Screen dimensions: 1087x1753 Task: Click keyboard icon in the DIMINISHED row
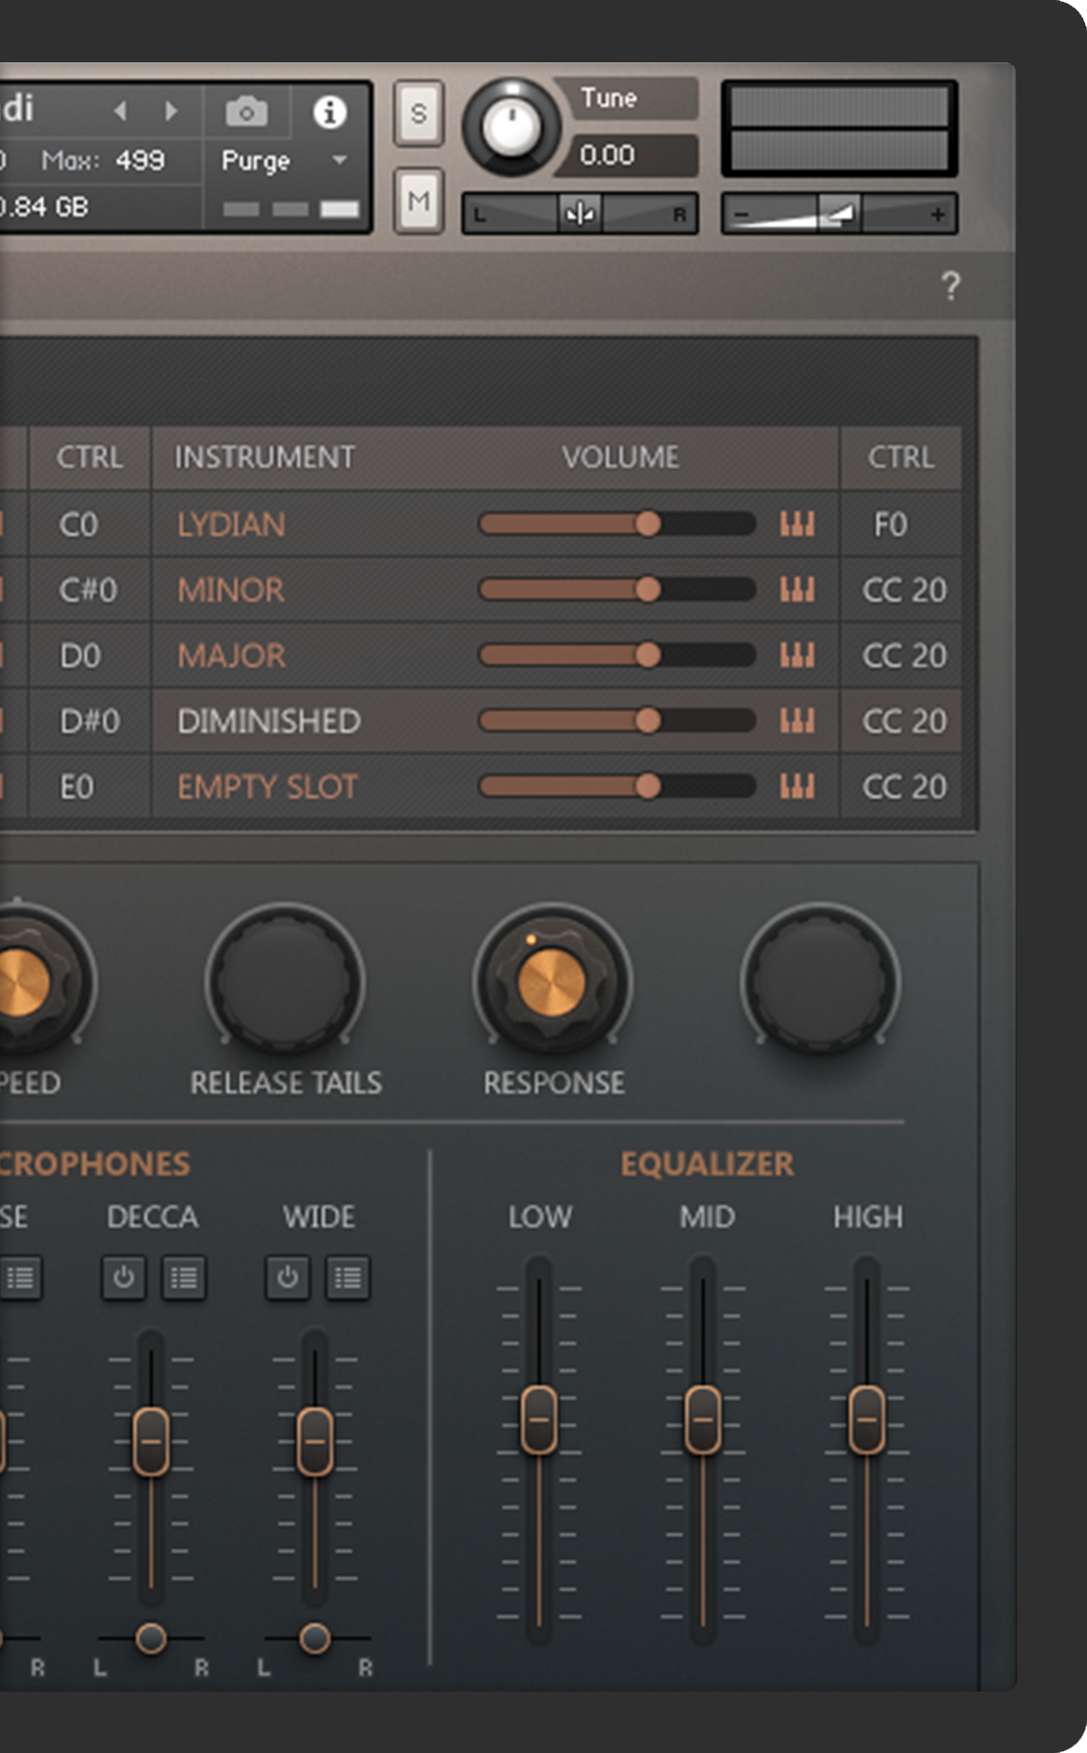tap(797, 720)
